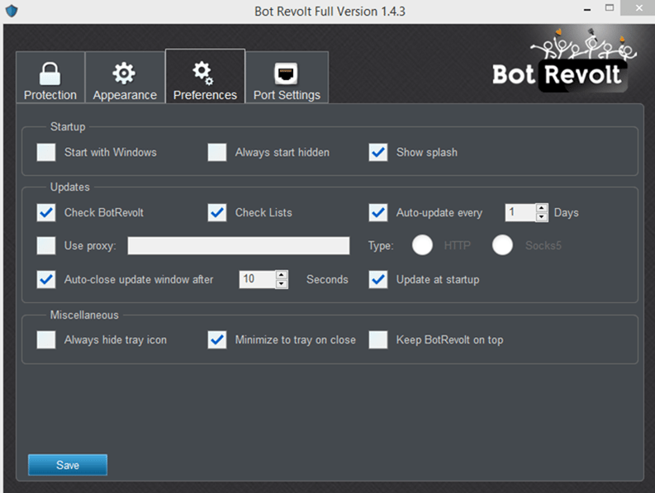This screenshot has width=655, height=493.
Task: Uncheck Update at startup
Action: pyautogui.click(x=378, y=279)
